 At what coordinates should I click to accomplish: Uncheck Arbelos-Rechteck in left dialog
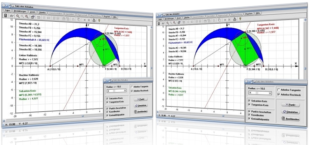[x=132, y=91]
